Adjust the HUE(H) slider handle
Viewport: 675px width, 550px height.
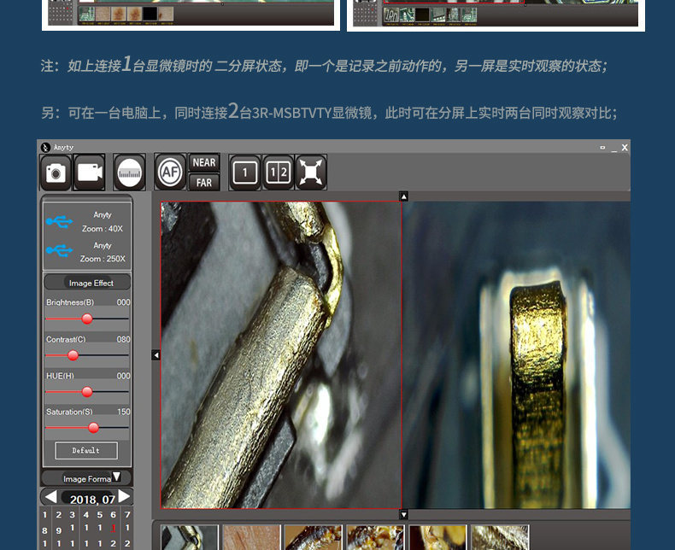point(87,392)
